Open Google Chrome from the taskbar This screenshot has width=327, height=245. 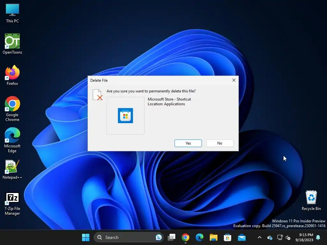click(186, 237)
